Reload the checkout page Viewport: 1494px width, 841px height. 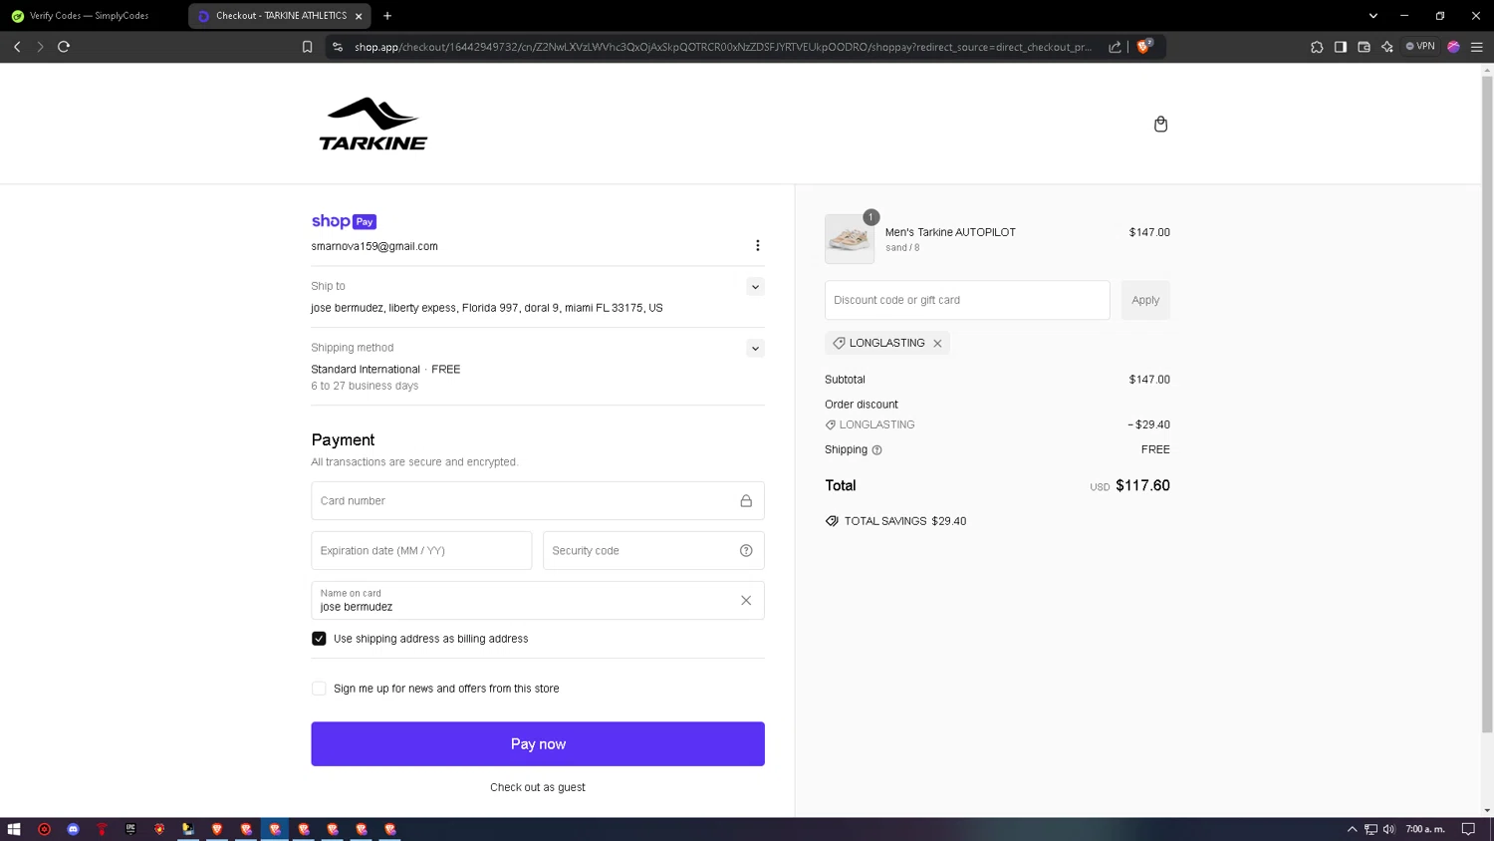tap(64, 47)
